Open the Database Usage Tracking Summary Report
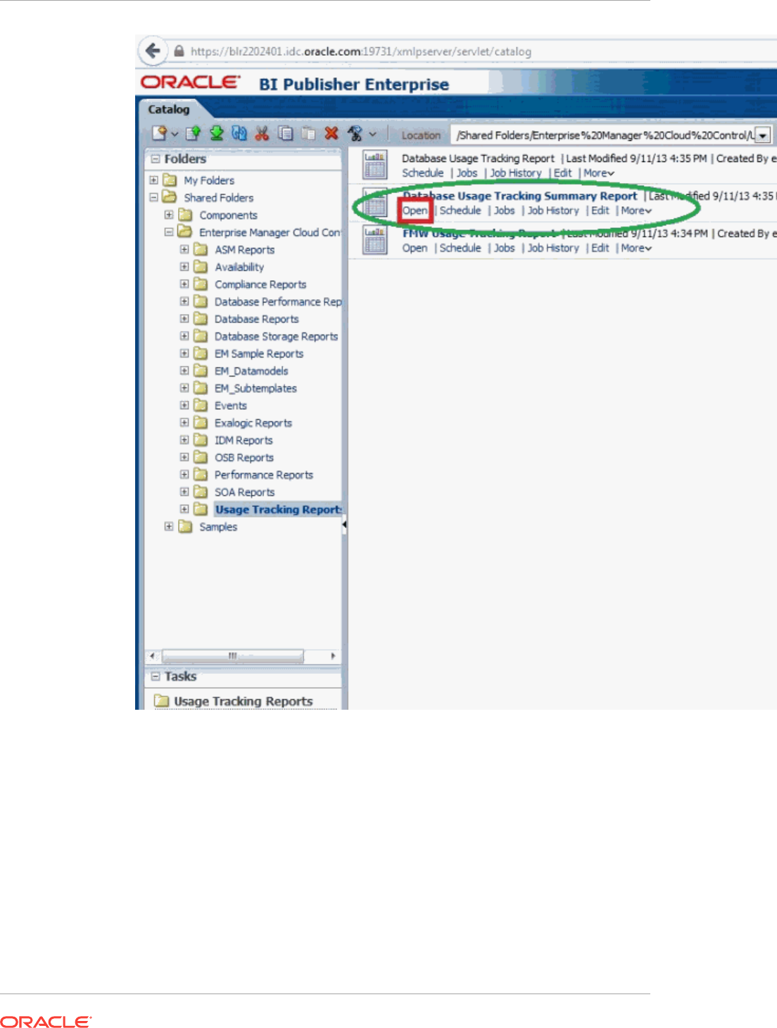 [415, 211]
